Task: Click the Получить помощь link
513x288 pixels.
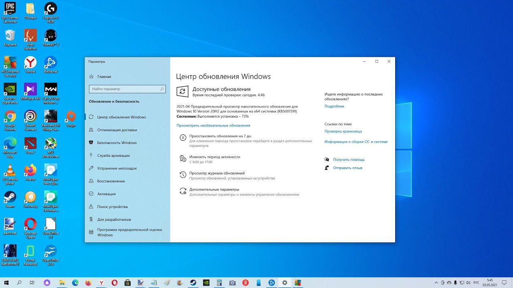Action: click(349, 160)
